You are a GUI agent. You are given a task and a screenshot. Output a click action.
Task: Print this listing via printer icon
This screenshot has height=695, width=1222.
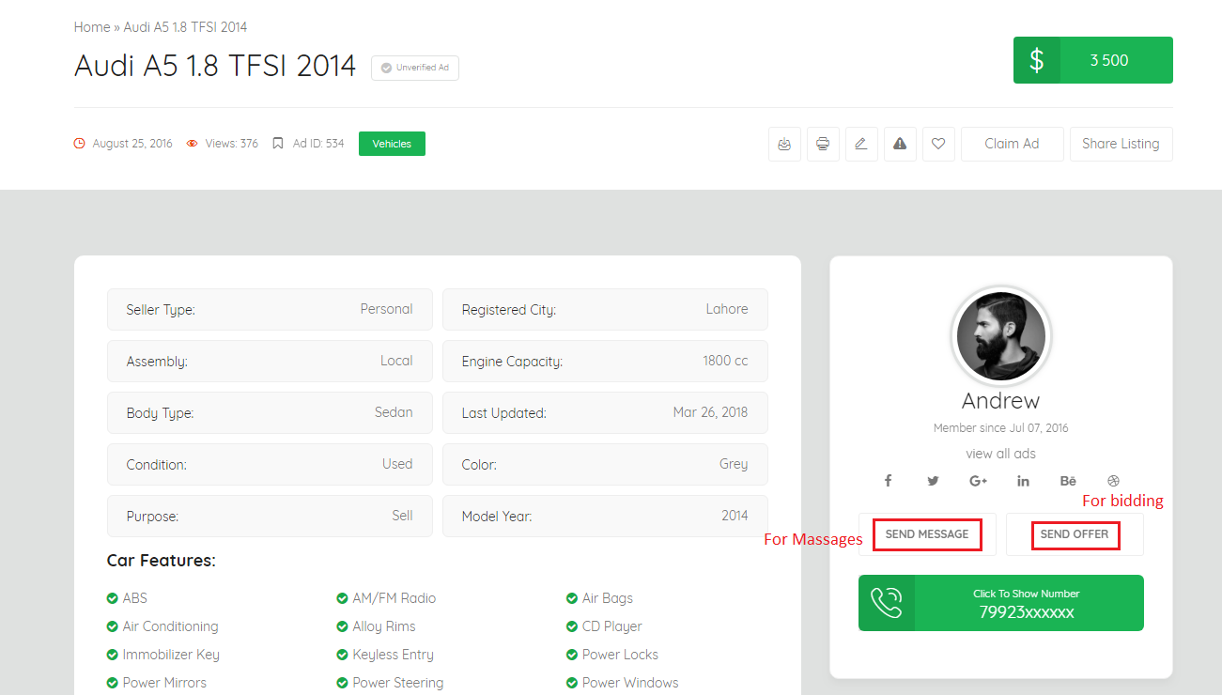(823, 144)
